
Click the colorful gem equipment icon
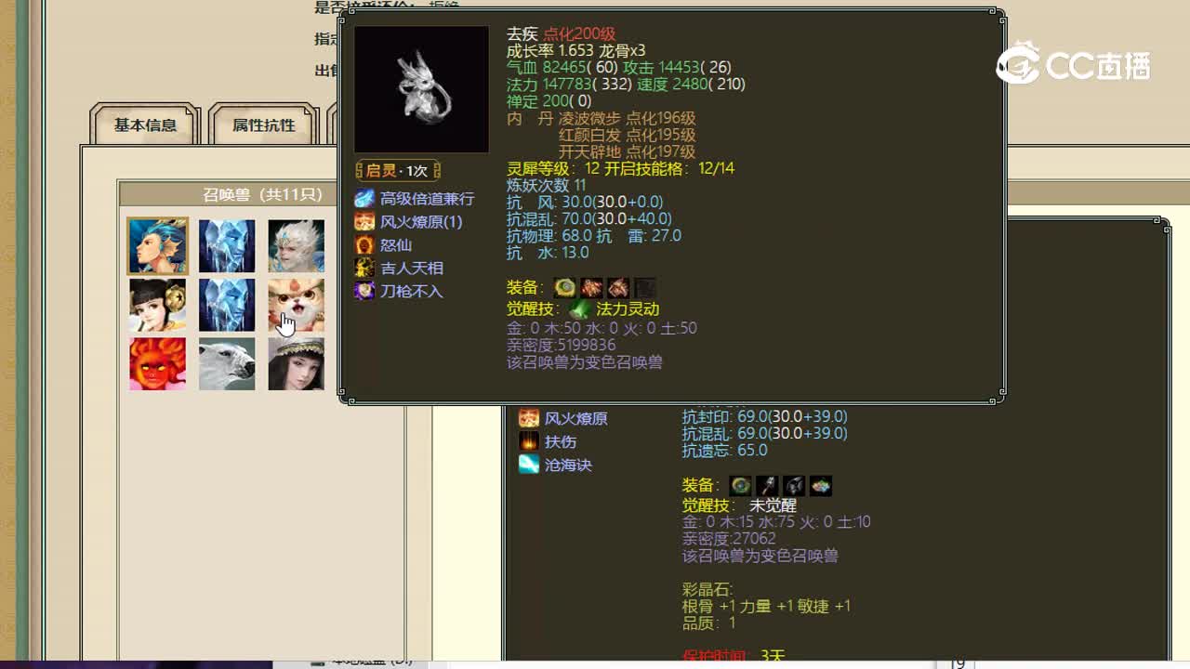pos(821,486)
